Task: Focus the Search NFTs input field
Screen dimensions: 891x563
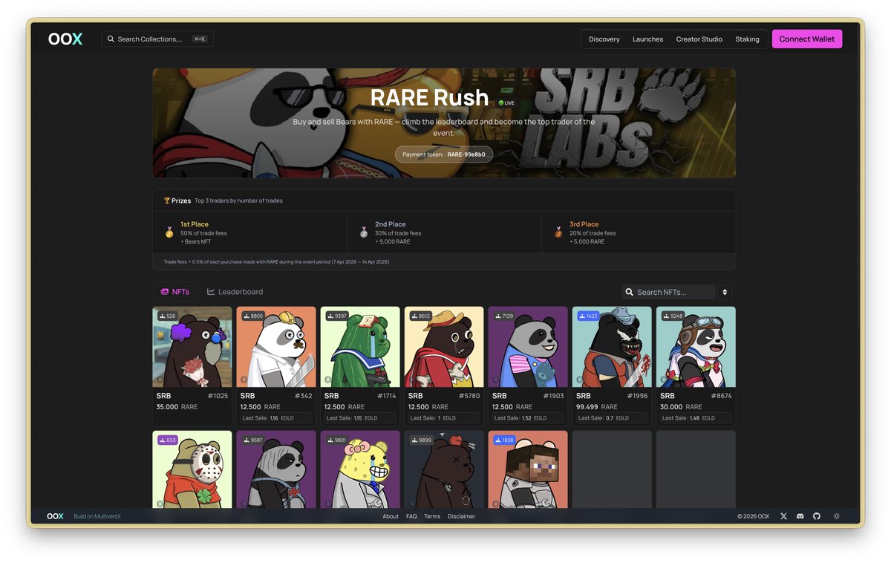Action: 669,293
